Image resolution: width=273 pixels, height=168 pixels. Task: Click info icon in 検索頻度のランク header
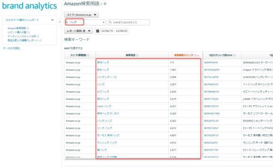[x=195, y=55]
